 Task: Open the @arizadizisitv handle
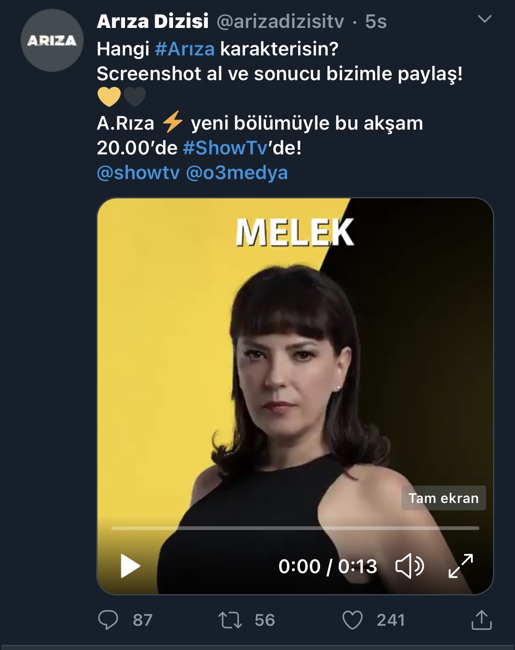tap(280, 22)
